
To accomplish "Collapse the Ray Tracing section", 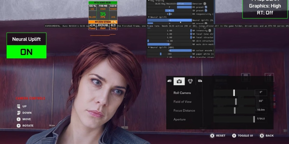I will click(149, 1).
